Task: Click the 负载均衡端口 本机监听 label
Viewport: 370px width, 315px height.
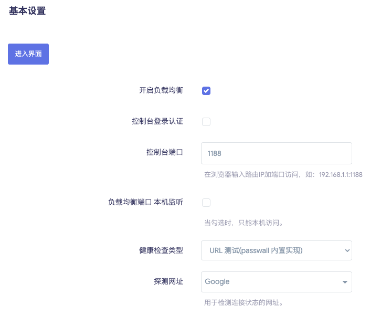Action: click(145, 202)
